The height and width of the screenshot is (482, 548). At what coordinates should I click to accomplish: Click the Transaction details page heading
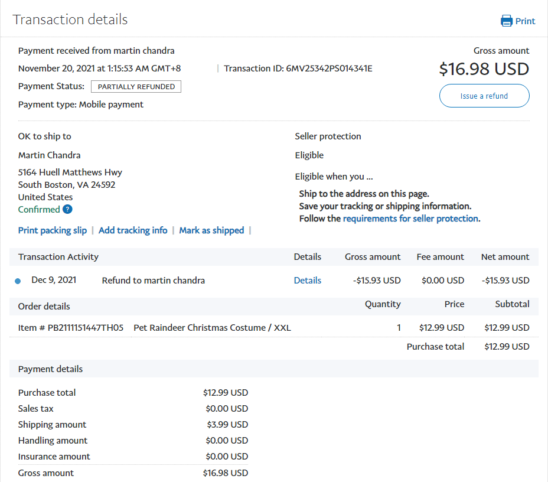click(x=70, y=19)
